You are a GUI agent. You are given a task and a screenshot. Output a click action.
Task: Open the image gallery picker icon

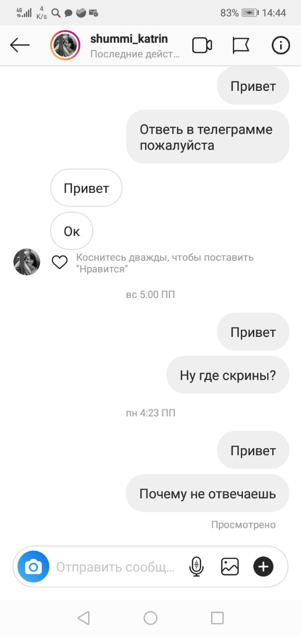coord(230,566)
